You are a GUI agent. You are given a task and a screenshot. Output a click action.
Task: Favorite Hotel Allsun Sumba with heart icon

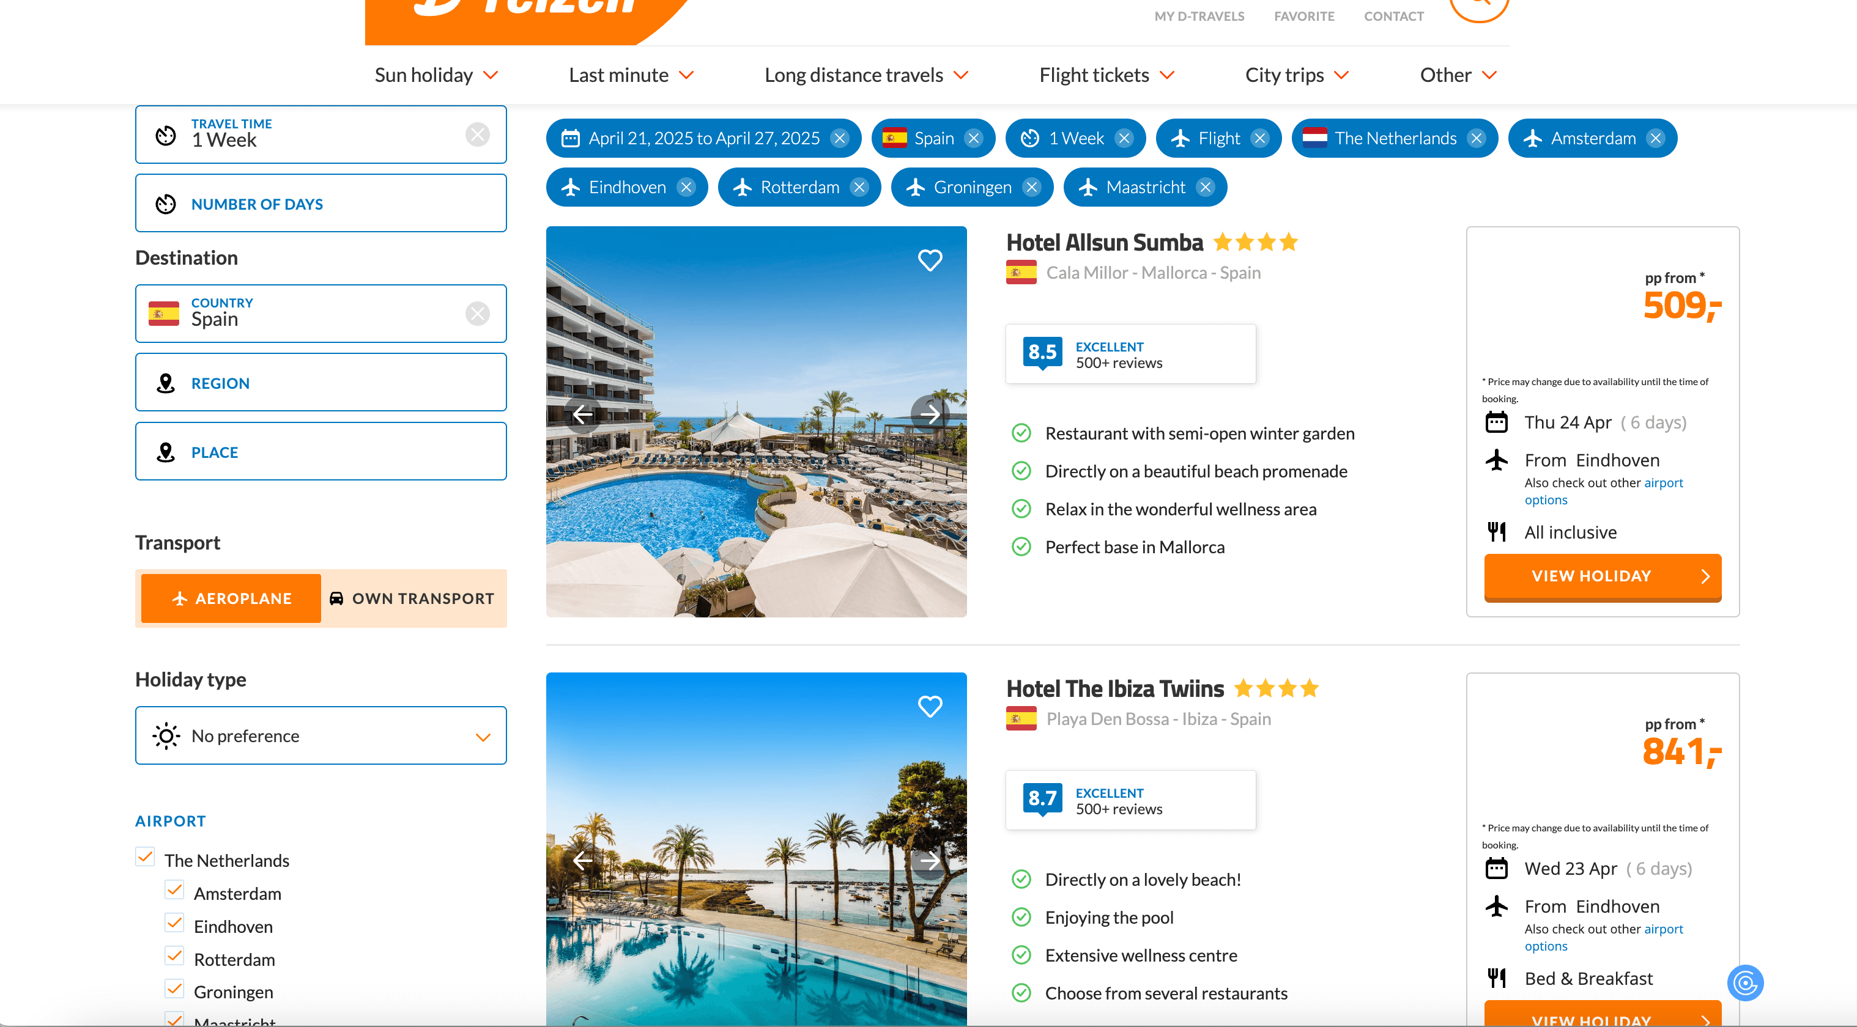tap(930, 259)
